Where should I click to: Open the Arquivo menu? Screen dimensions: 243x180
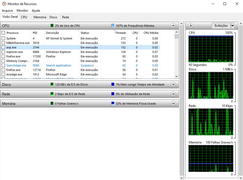[7, 11]
